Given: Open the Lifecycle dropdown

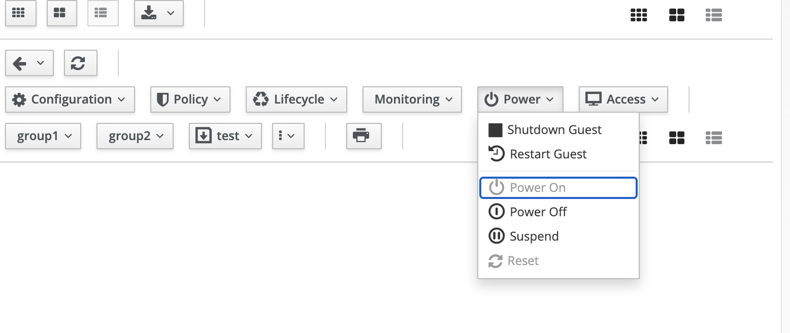Looking at the screenshot, I should tap(297, 99).
